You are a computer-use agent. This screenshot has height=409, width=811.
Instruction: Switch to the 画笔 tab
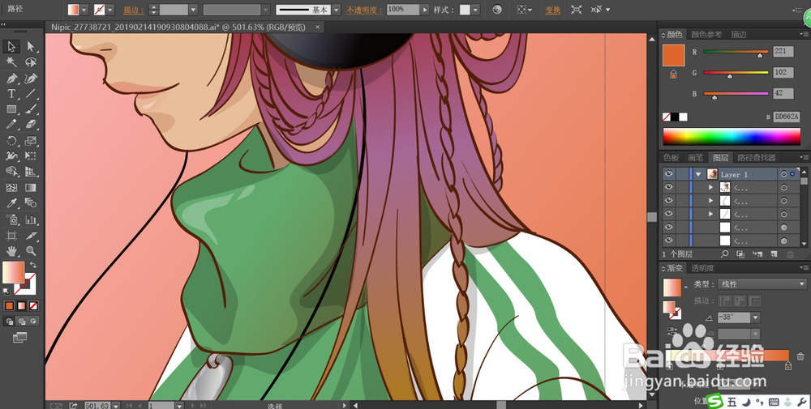click(x=696, y=157)
